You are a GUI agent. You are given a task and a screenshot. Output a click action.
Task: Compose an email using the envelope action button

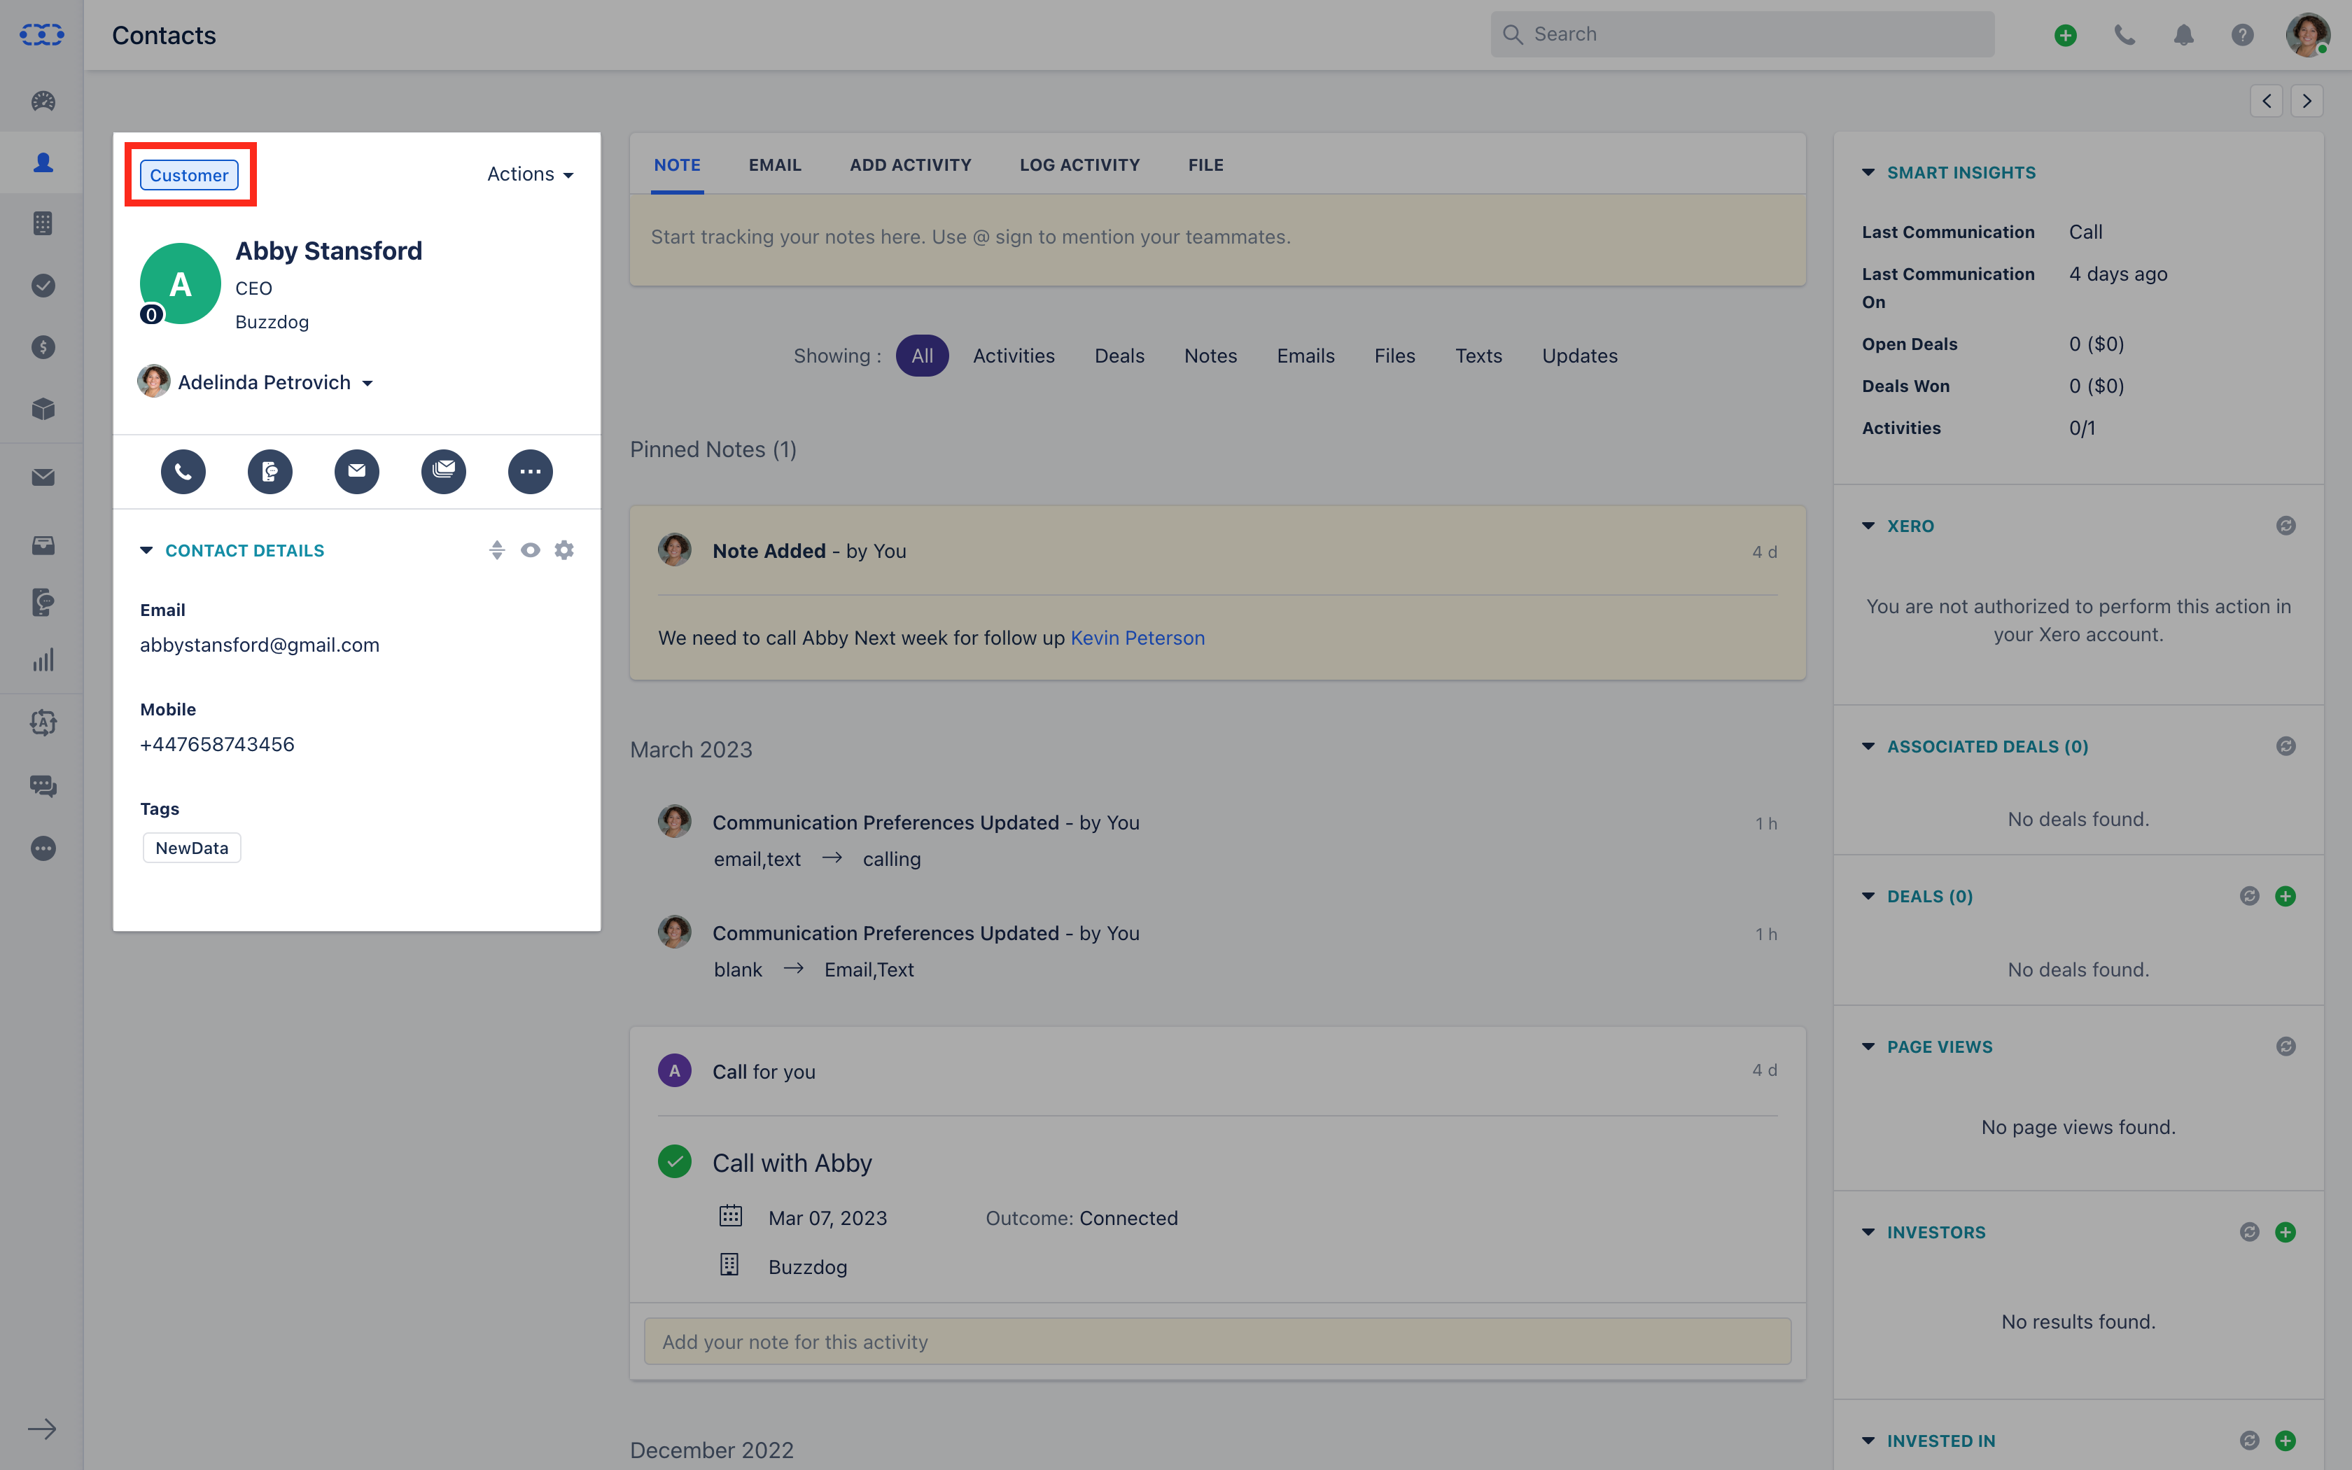click(357, 472)
